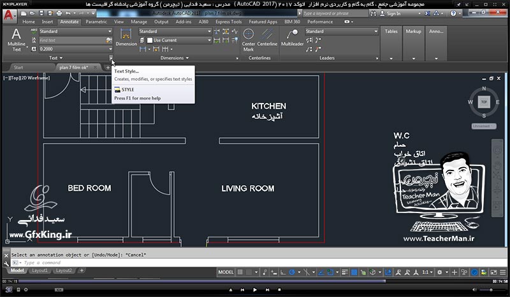
Task: Click the linear dimension icon below Dimension
Action: (142, 49)
